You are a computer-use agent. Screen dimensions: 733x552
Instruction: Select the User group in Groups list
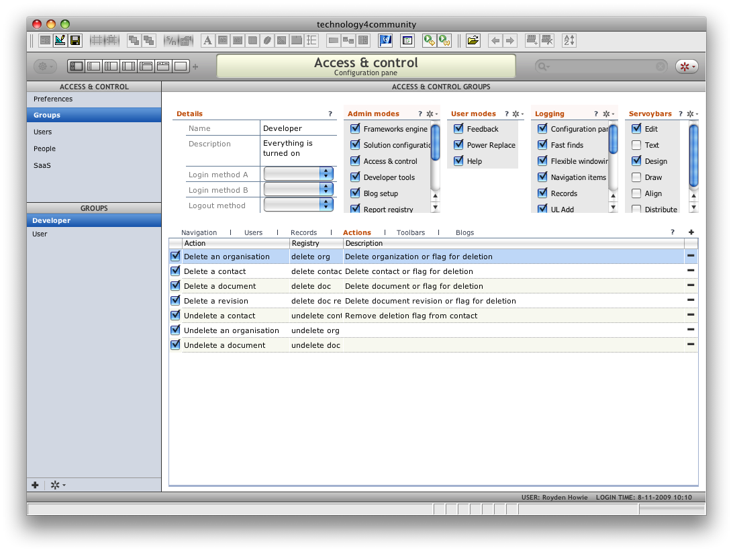pos(40,234)
